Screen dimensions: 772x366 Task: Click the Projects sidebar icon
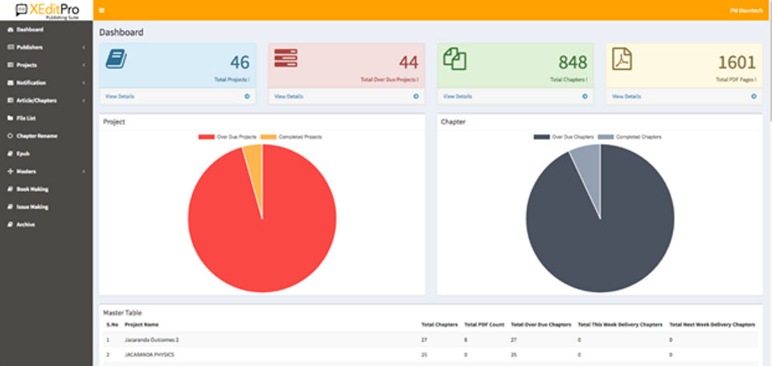[10, 65]
